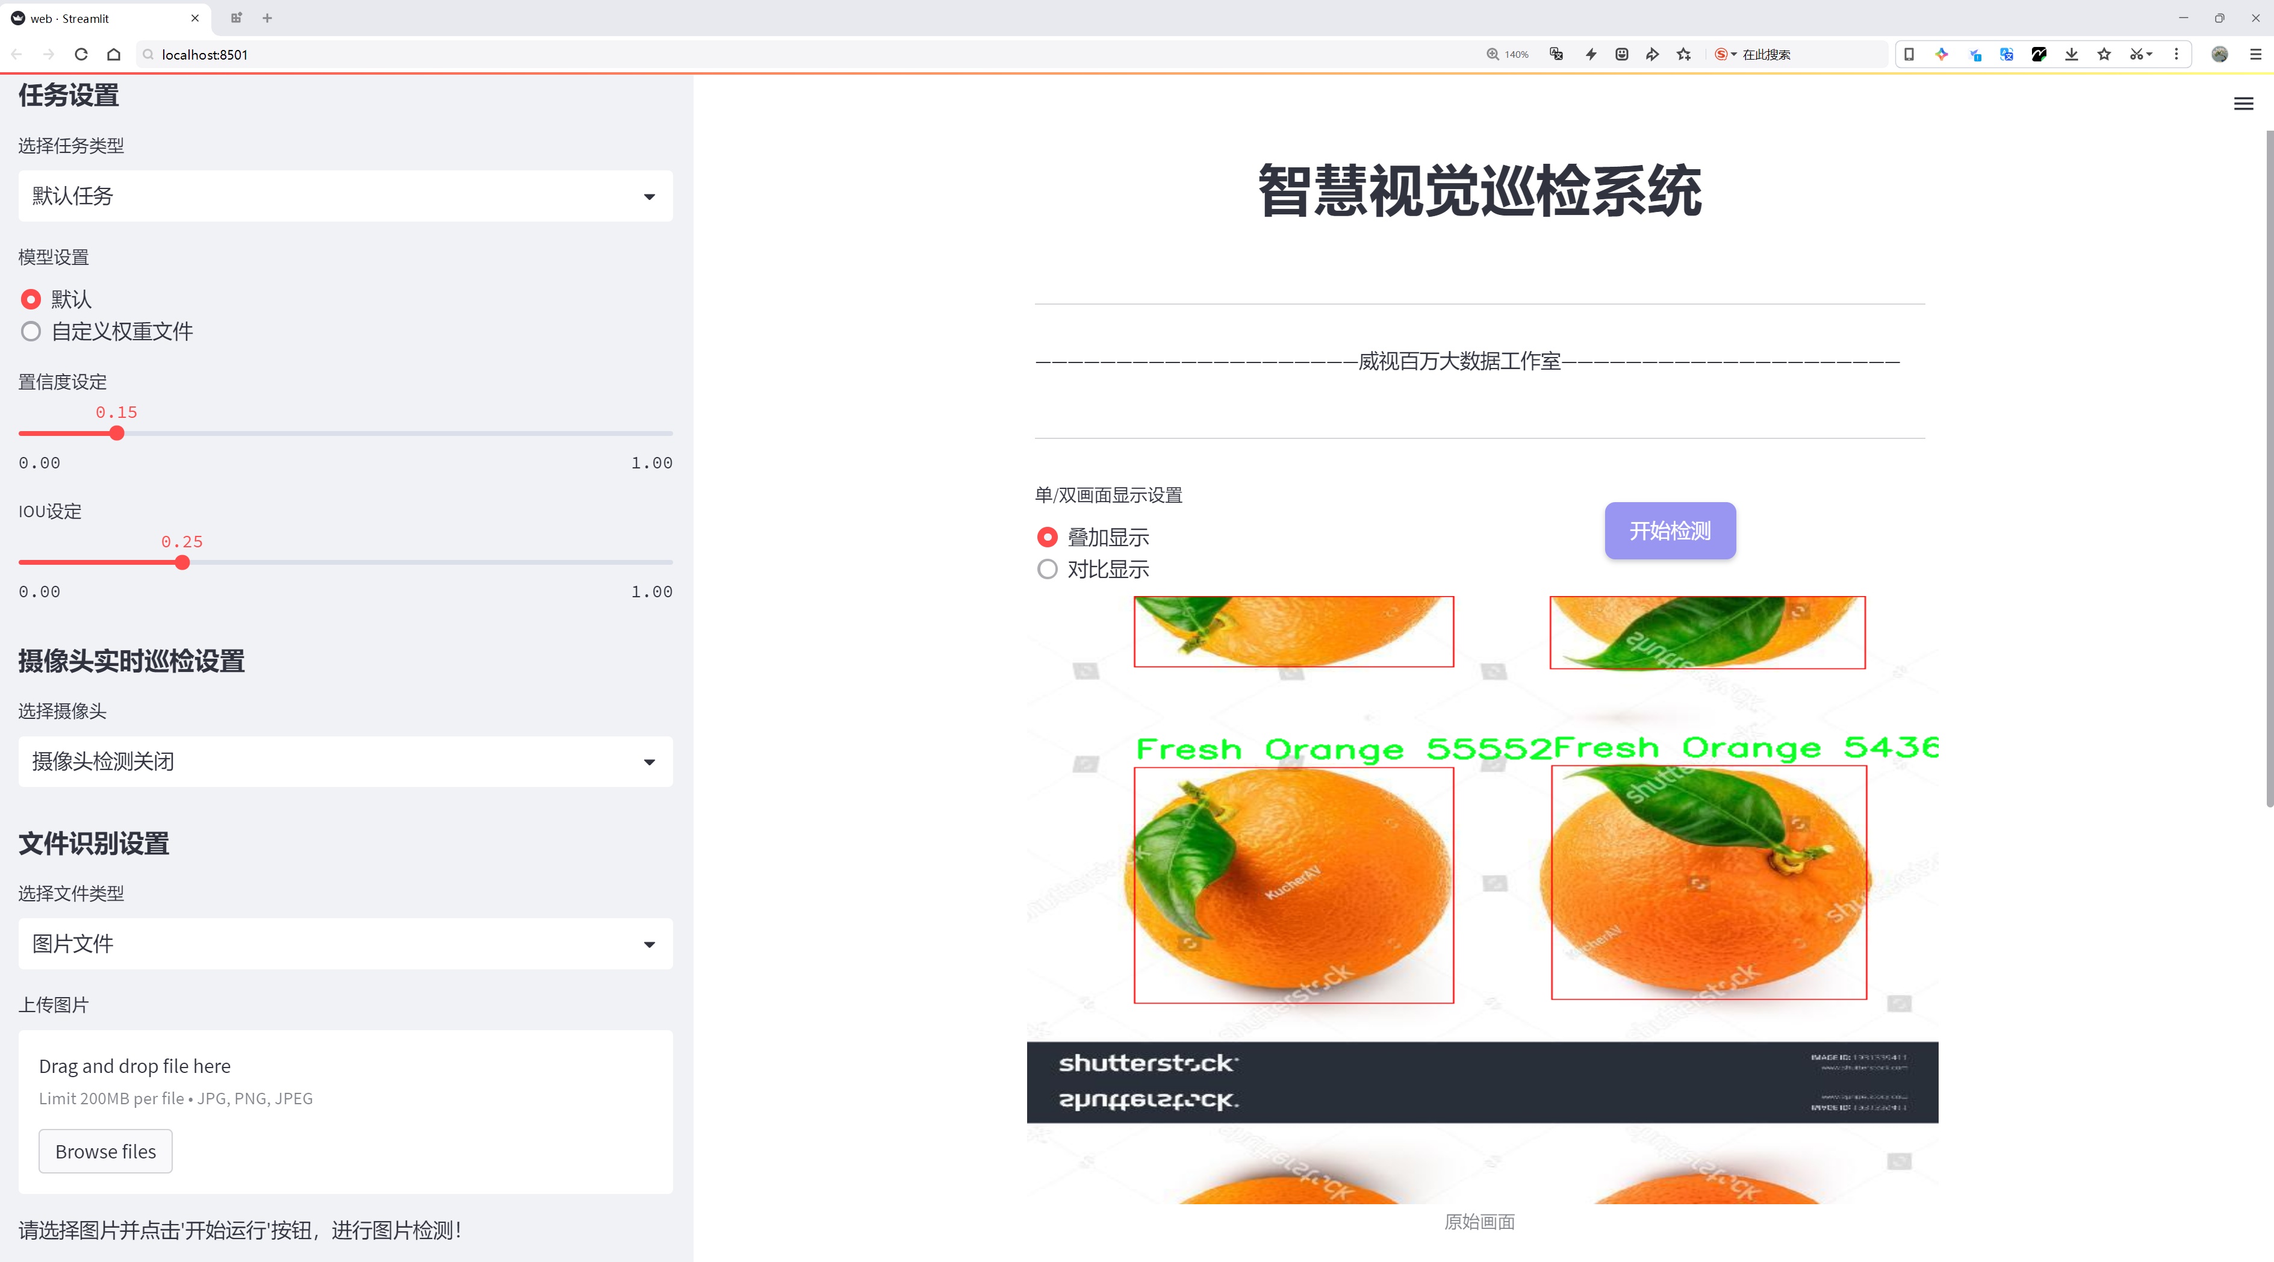Toggle the mobile device view icon

click(x=1909, y=54)
